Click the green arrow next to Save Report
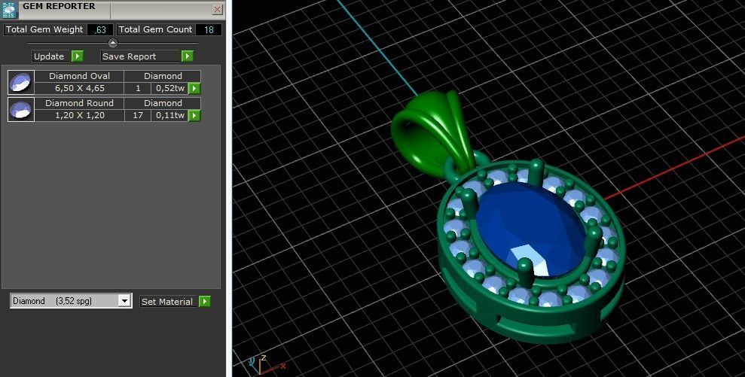745x377 pixels. coord(188,56)
